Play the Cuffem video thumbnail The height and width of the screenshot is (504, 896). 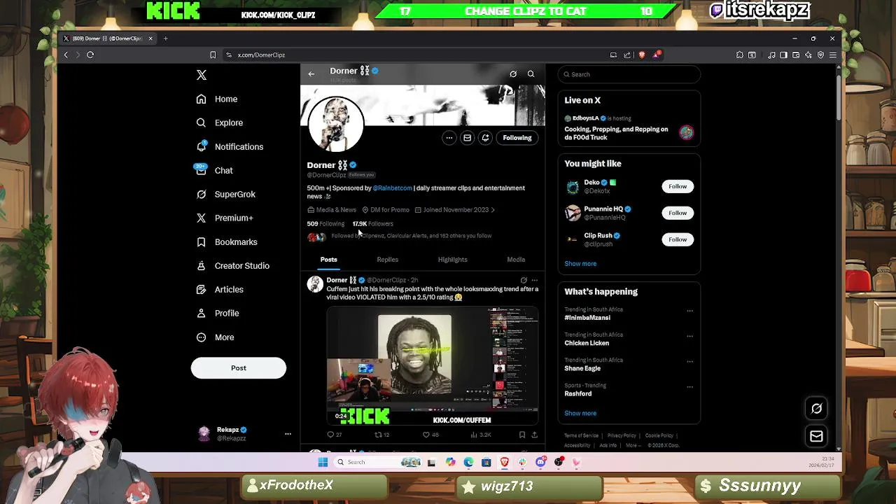coord(432,366)
